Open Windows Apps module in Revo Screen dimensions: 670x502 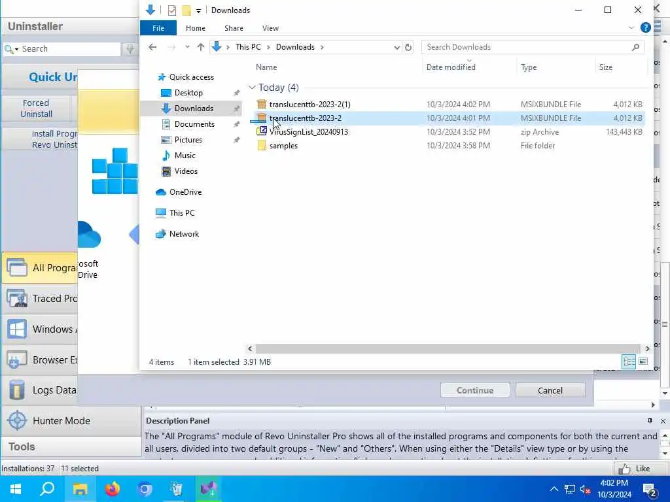click(40, 329)
